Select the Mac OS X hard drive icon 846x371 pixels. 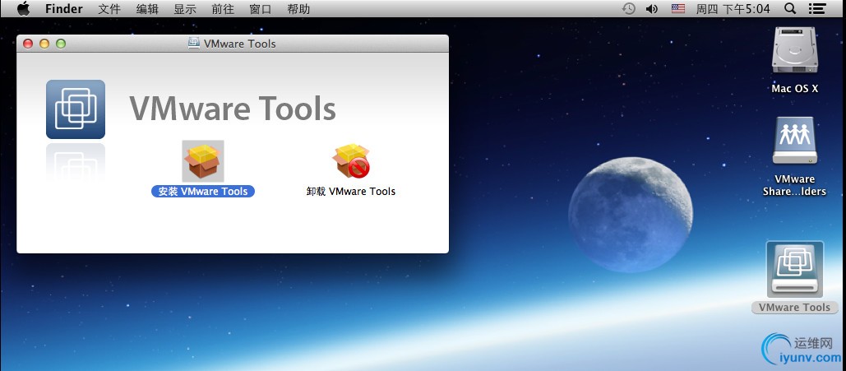click(x=794, y=50)
